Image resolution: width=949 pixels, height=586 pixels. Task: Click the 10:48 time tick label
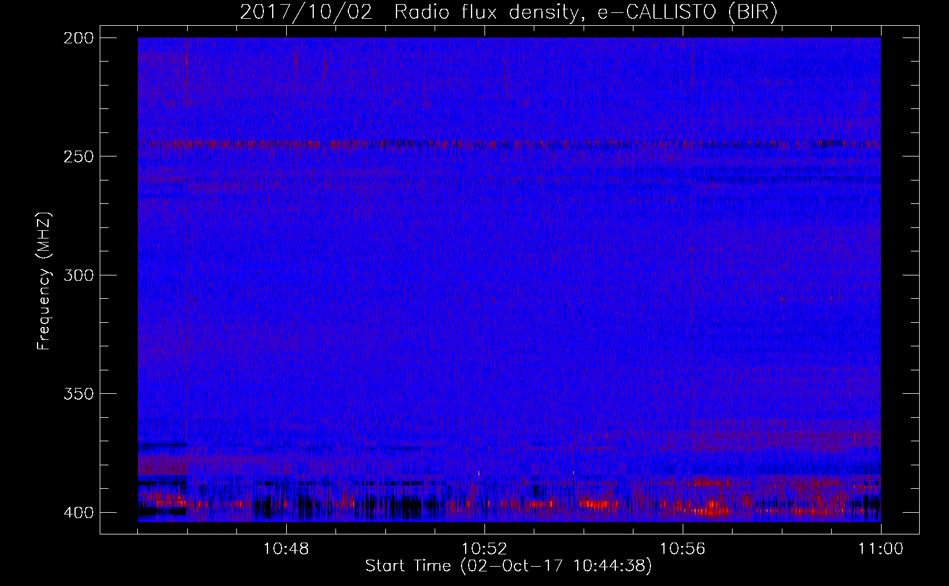(x=286, y=549)
